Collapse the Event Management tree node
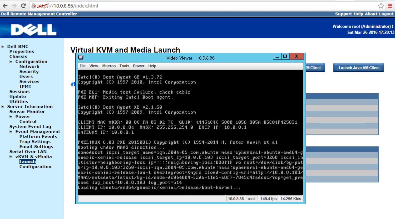The image size is (395, 219). click(11, 131)
